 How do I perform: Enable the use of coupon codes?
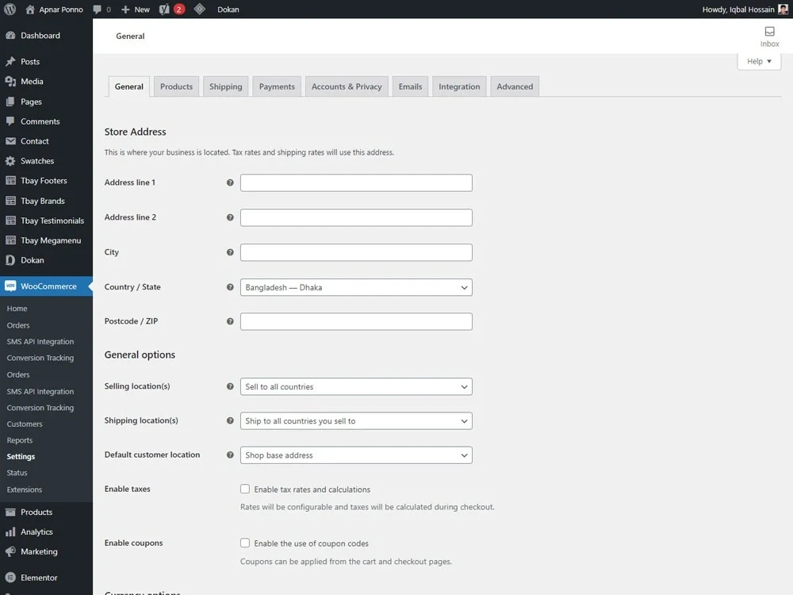pos(245,543)
